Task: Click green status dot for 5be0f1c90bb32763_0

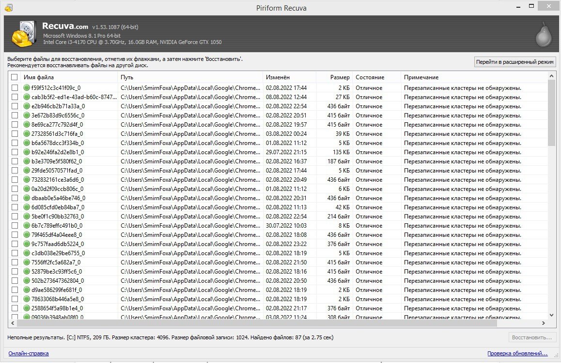Action: point(27,216)
